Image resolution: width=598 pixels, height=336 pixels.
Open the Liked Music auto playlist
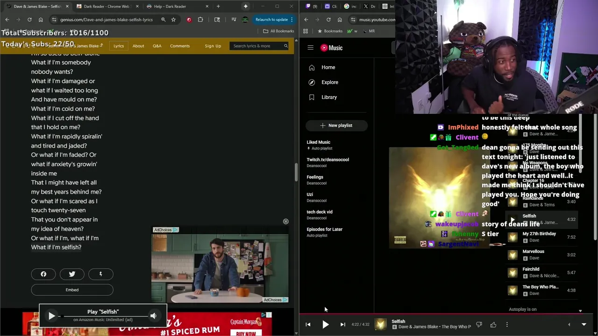pos(336,145)
